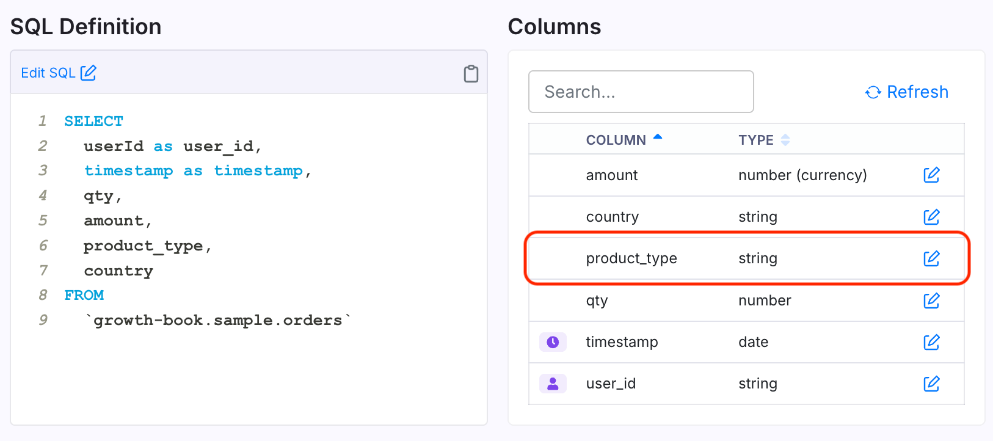Image resolution: width=993 pixels, height=441 pixels.
Task: Refresh the columns list
Action: 907,92
